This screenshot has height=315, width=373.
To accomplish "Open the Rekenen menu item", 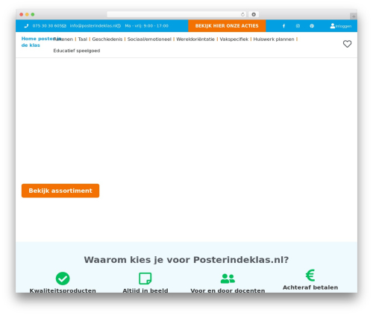I will coord(63,39).
